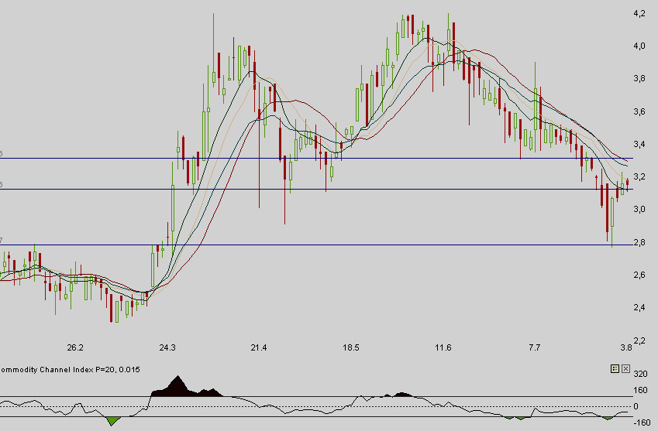
Task: Click the 21.4 date marker
Action: click(x=259, y=348)
